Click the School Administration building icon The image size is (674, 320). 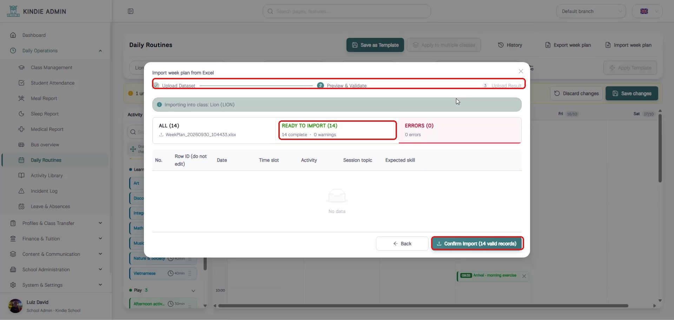(13, 269)
